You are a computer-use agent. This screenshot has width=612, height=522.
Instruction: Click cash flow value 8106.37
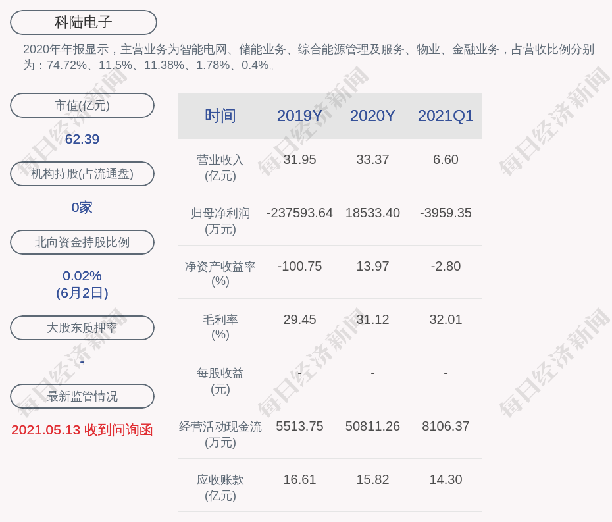(x=446, y=426)
